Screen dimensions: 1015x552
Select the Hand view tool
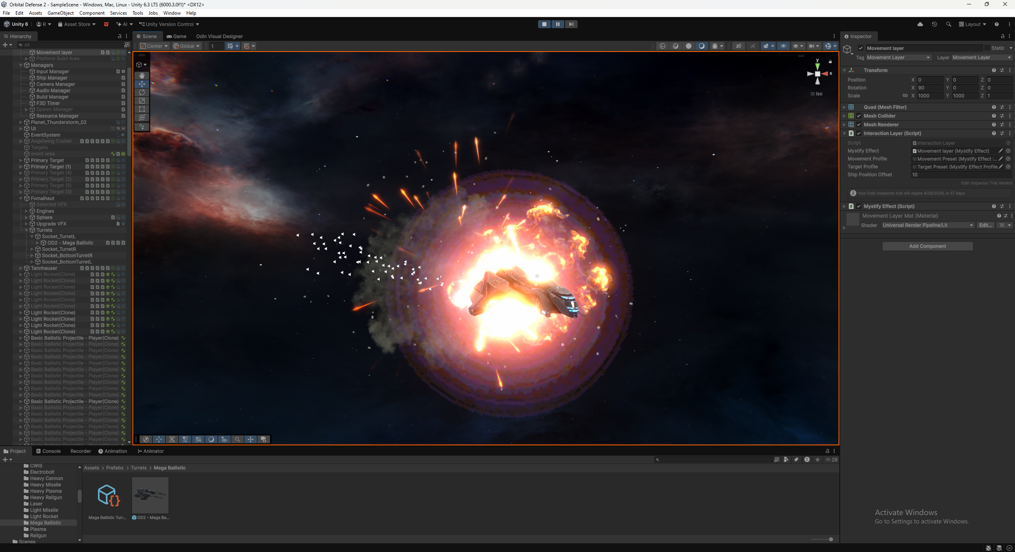142,75
